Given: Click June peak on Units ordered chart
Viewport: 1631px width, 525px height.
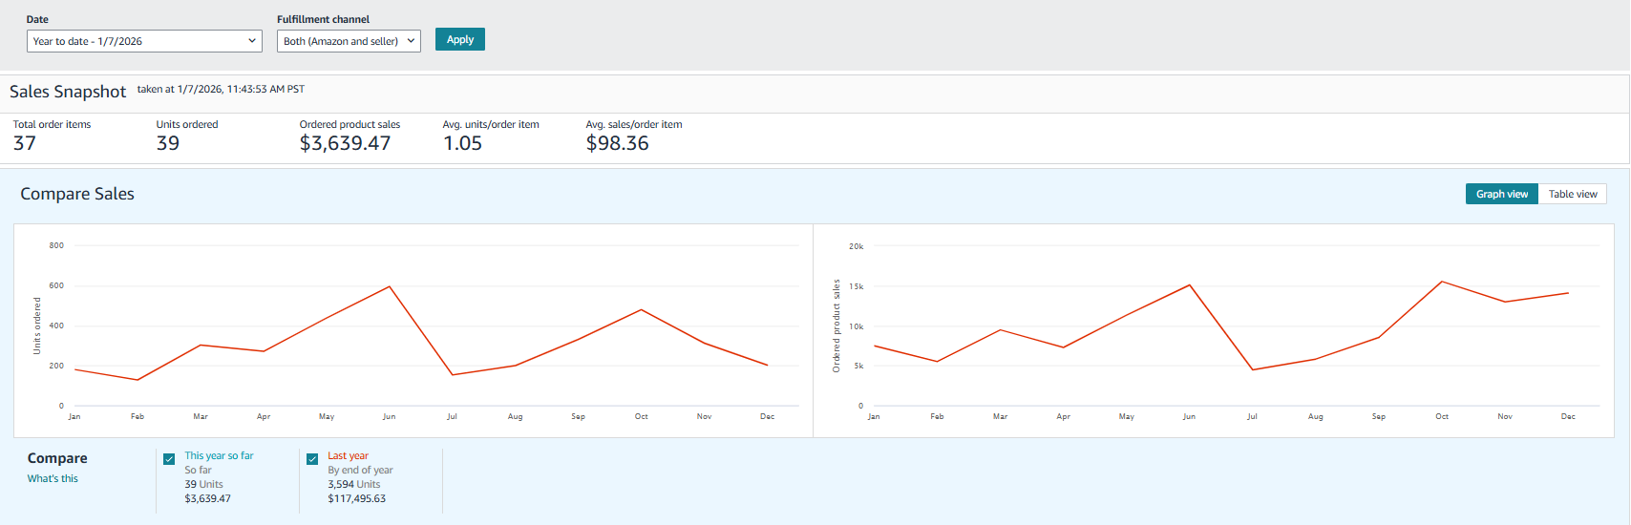Looking at the screenshot, I should pos(390,286).
